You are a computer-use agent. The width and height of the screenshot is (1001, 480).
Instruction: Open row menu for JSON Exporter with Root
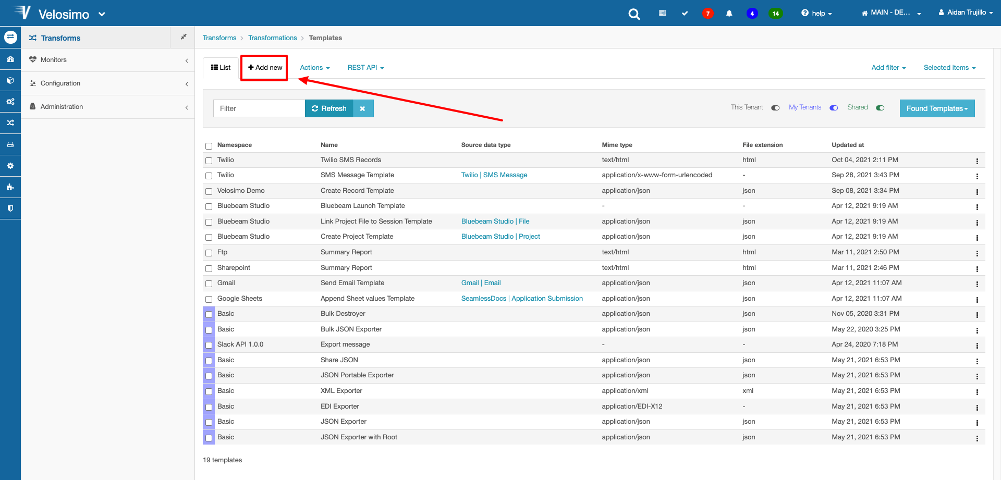coord(977,438)
